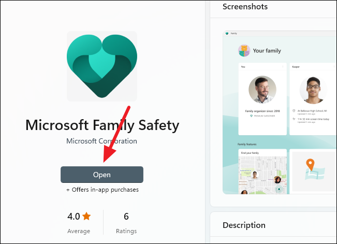Click the orange rating star icon
This screenshot has width=337, height=244.
[x=86, y=216]
